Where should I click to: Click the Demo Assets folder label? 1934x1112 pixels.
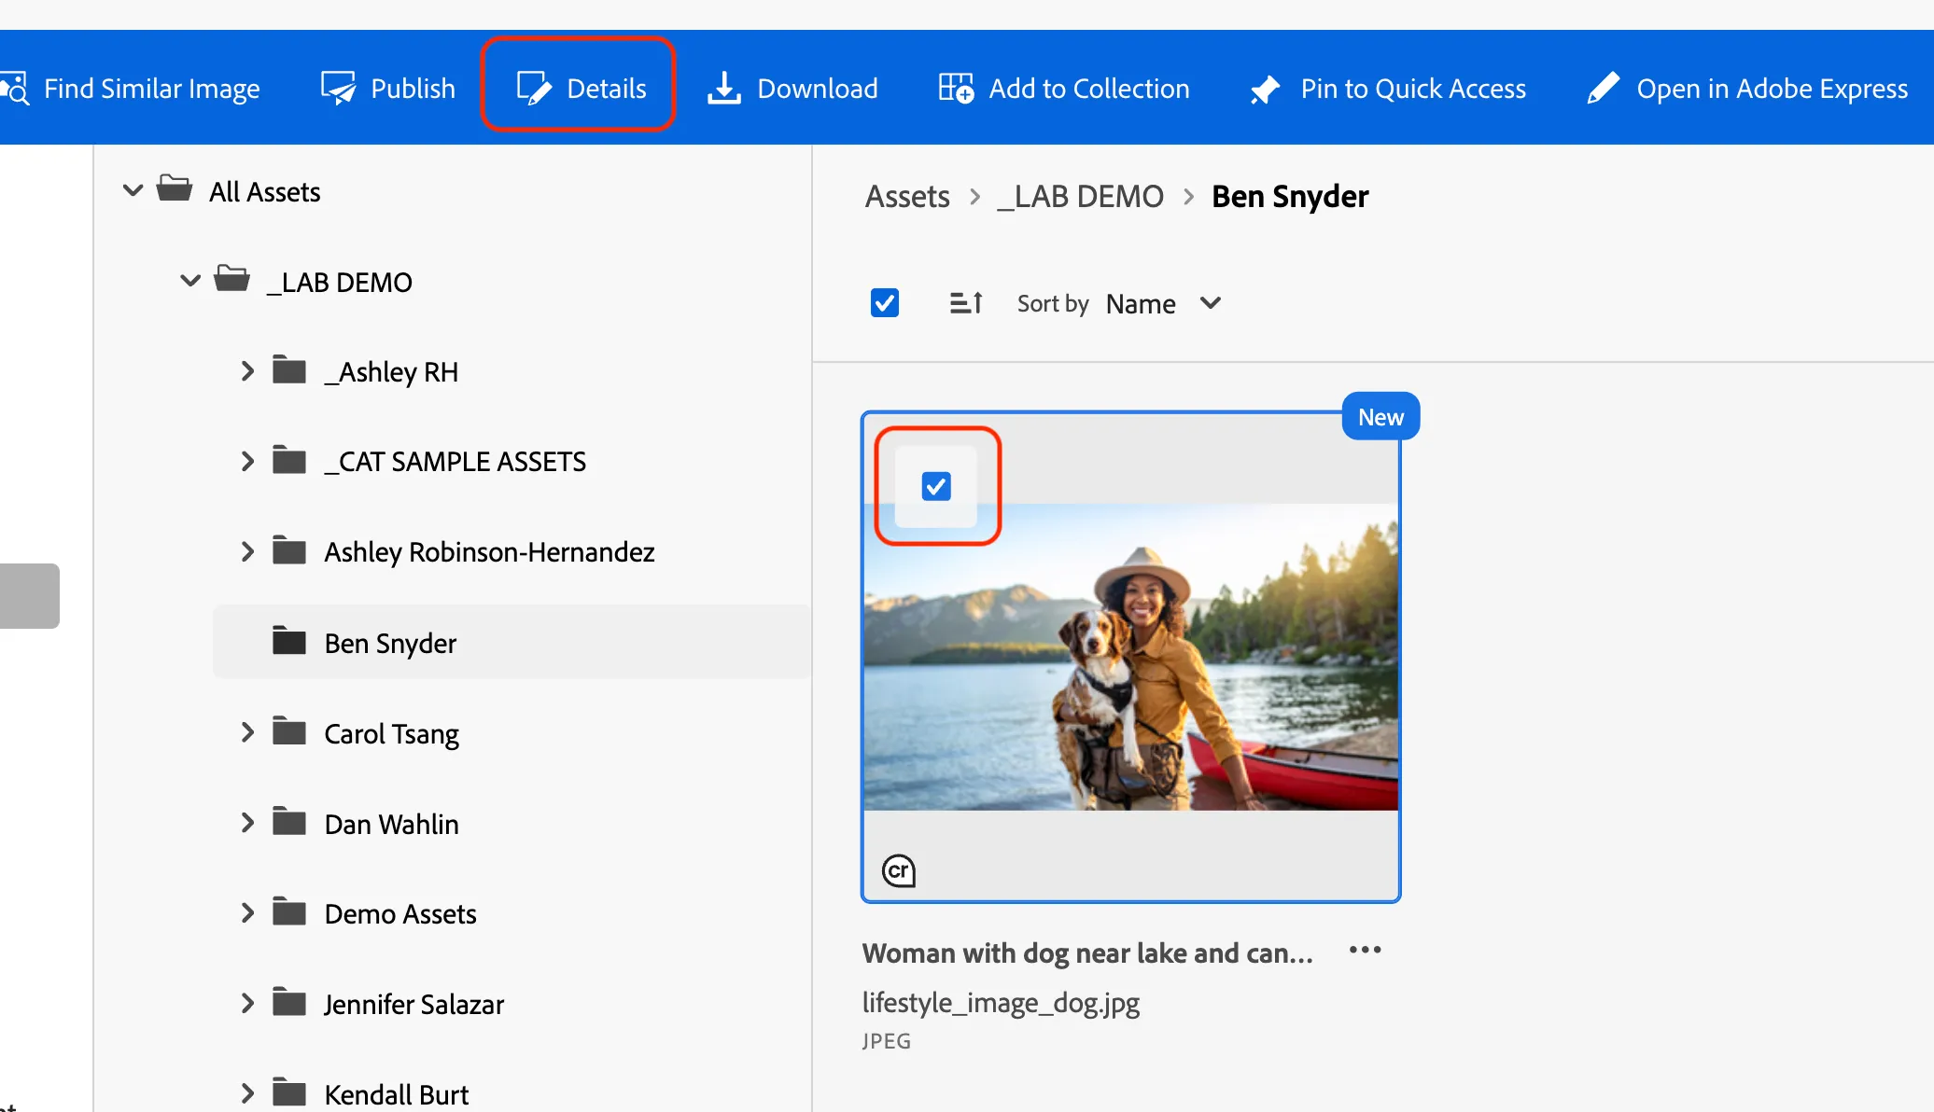(400, 914)
